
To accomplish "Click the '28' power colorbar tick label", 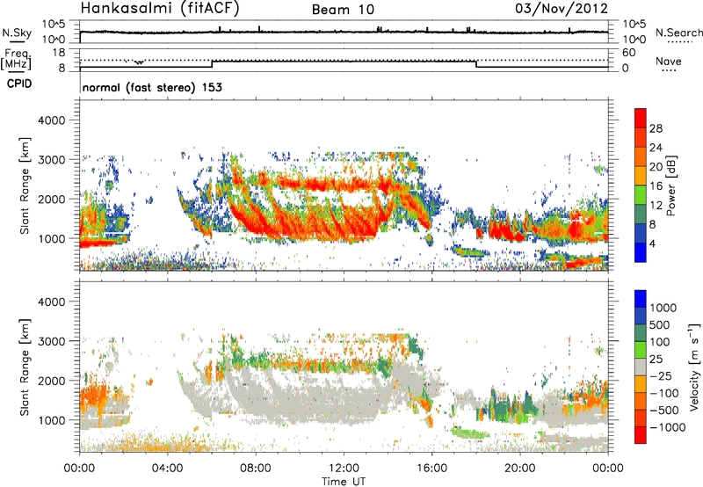I will pos(656,128).
